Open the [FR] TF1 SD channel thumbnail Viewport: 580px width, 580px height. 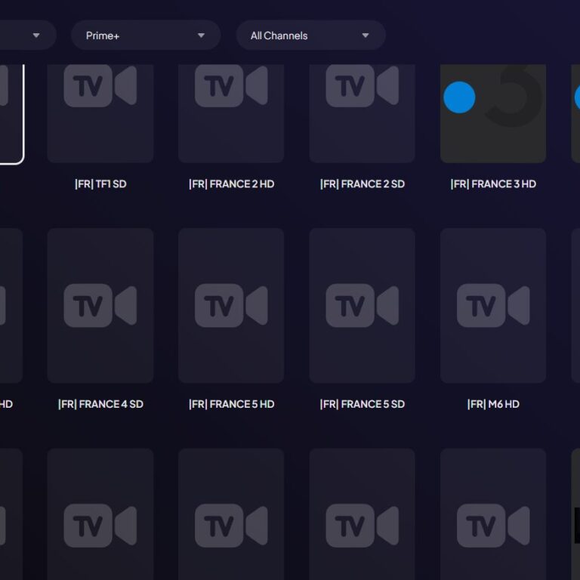[x=100, y=113]
